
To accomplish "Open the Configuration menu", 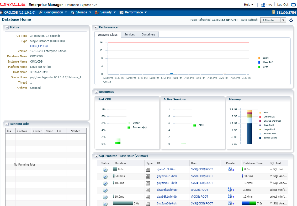I will coord(56,12).
